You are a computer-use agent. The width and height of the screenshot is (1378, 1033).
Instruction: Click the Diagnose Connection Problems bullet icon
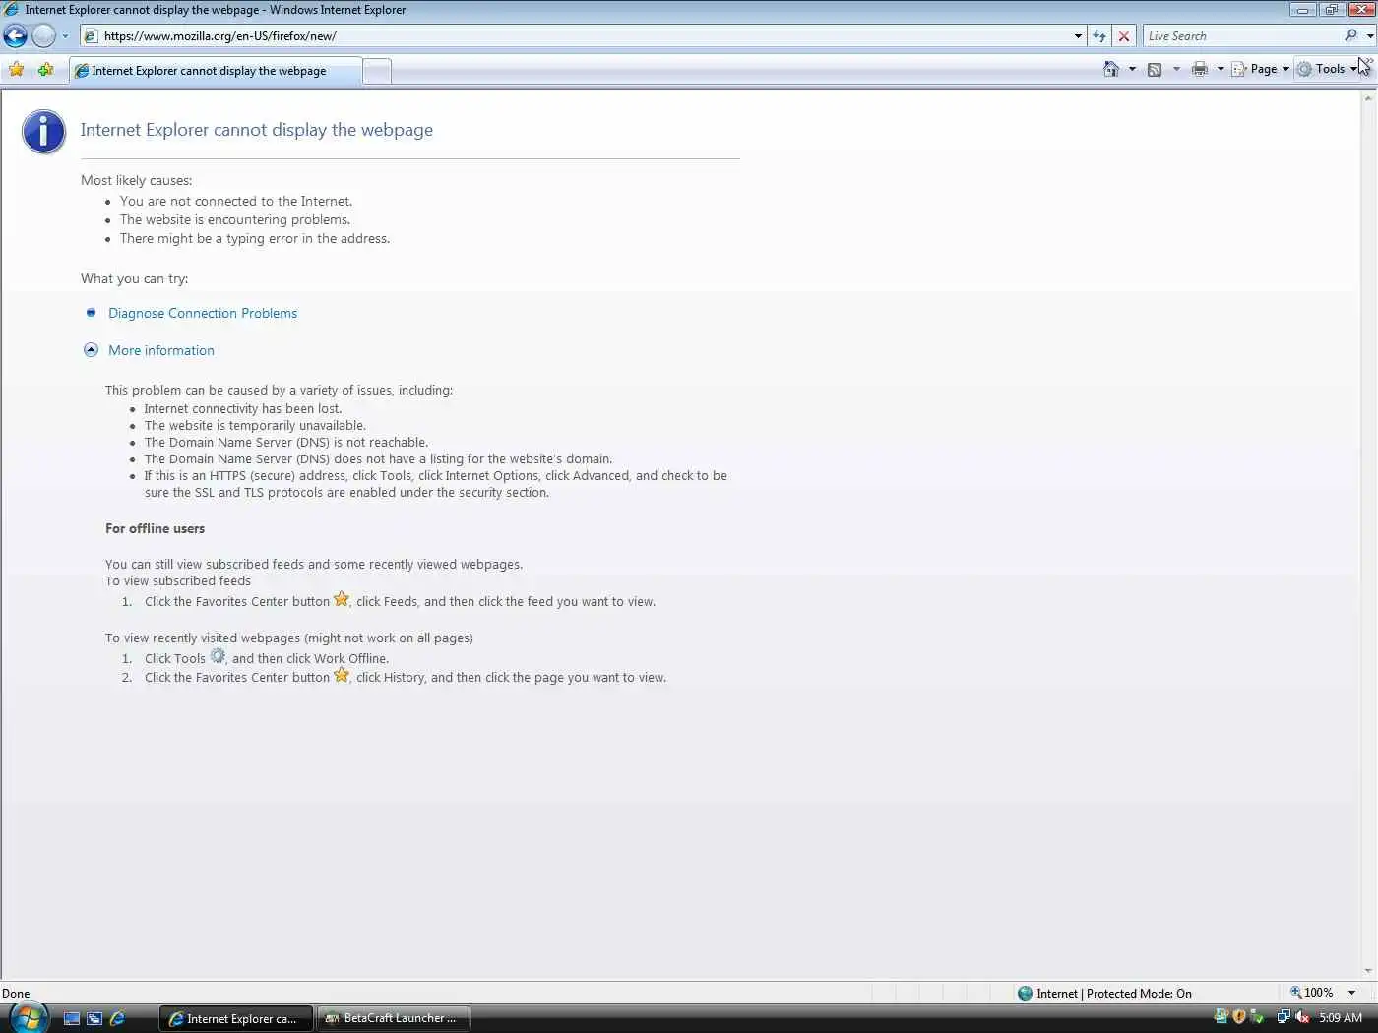tap(91, 312)
